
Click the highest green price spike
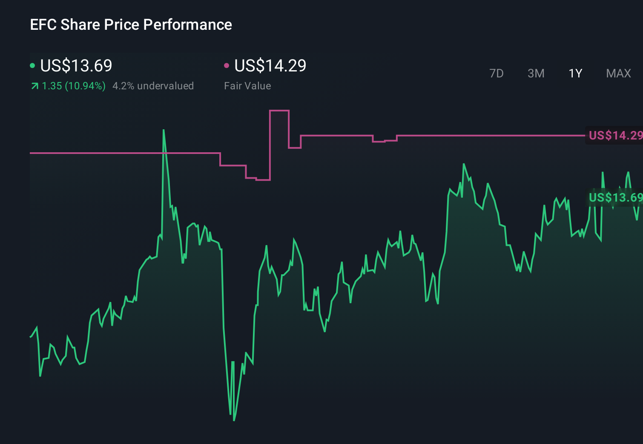point(164,130)
